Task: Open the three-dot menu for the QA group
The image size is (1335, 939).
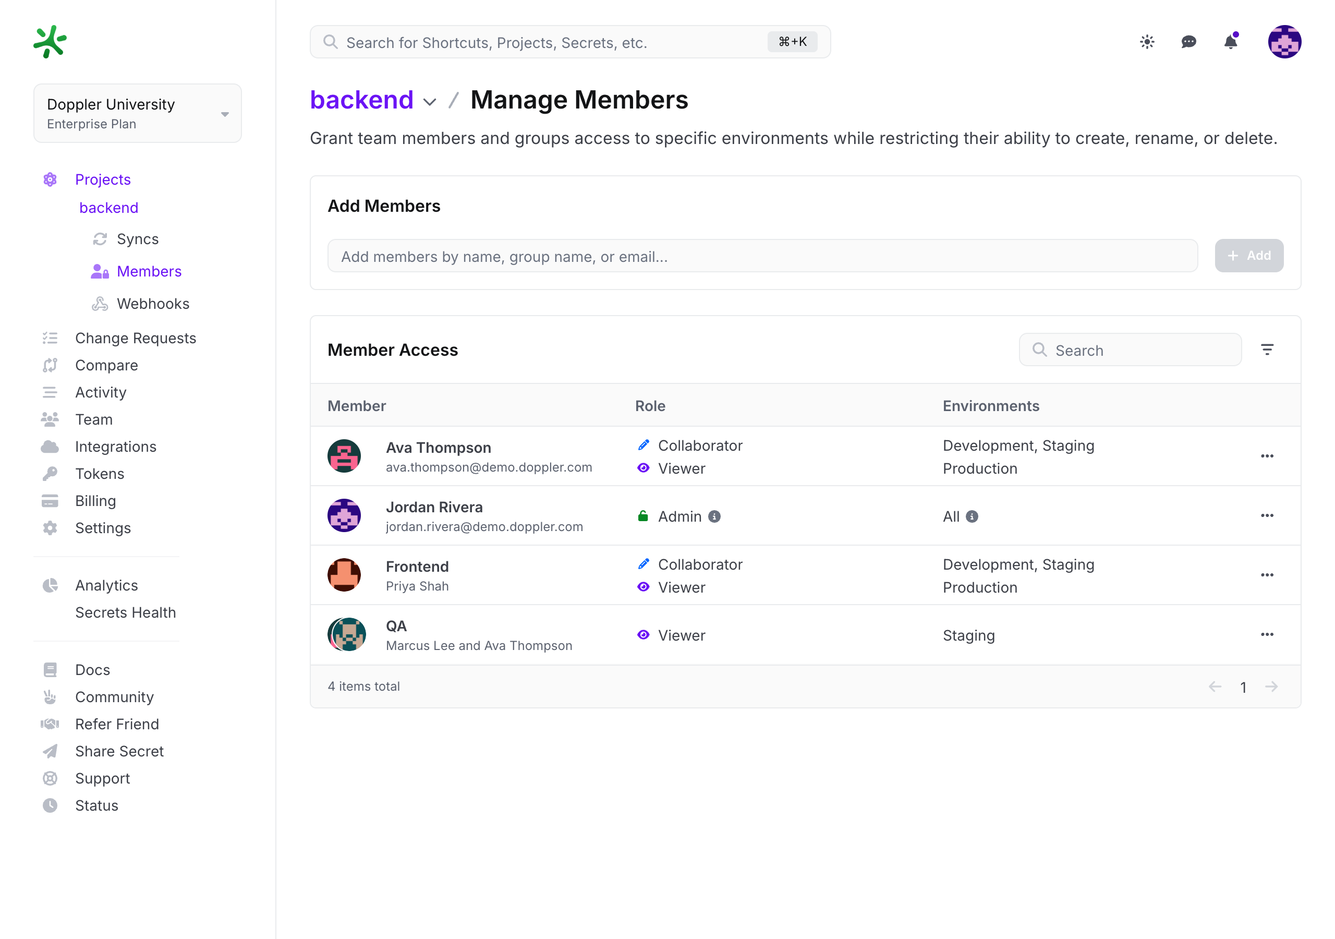Action: [1267, 635]
